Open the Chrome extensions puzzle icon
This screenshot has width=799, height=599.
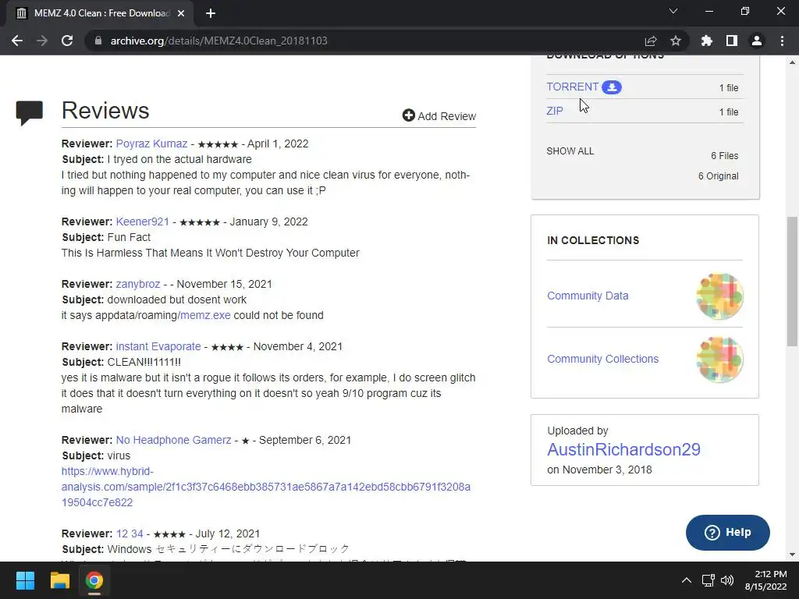[x=707, y=41]
